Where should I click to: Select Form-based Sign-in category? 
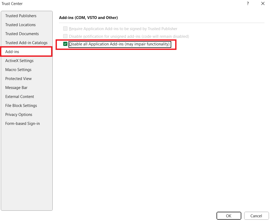tap(27, 124)
